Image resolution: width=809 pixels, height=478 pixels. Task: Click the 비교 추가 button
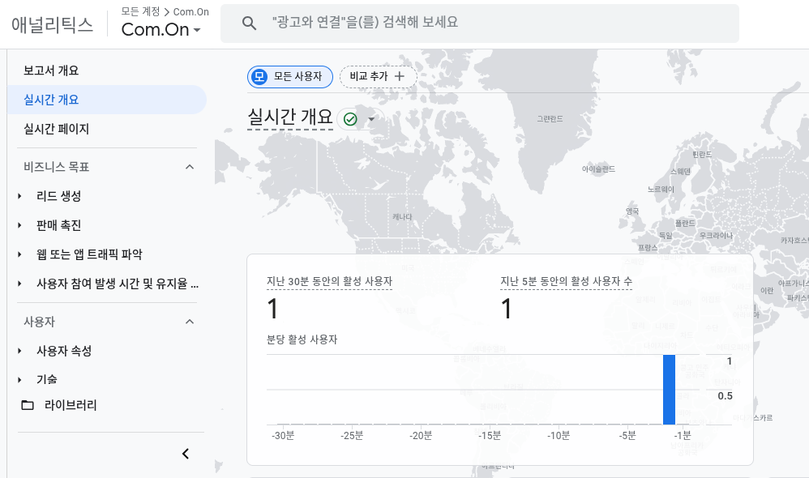click(379, 77)
